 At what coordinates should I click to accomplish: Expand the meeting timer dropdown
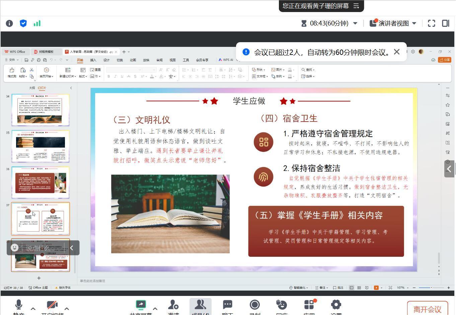(355, 23)
